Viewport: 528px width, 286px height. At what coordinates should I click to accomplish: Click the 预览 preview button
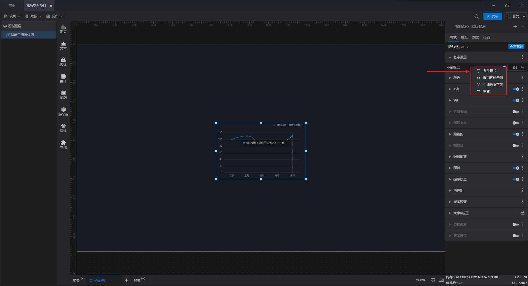click(x=513, y=16)
